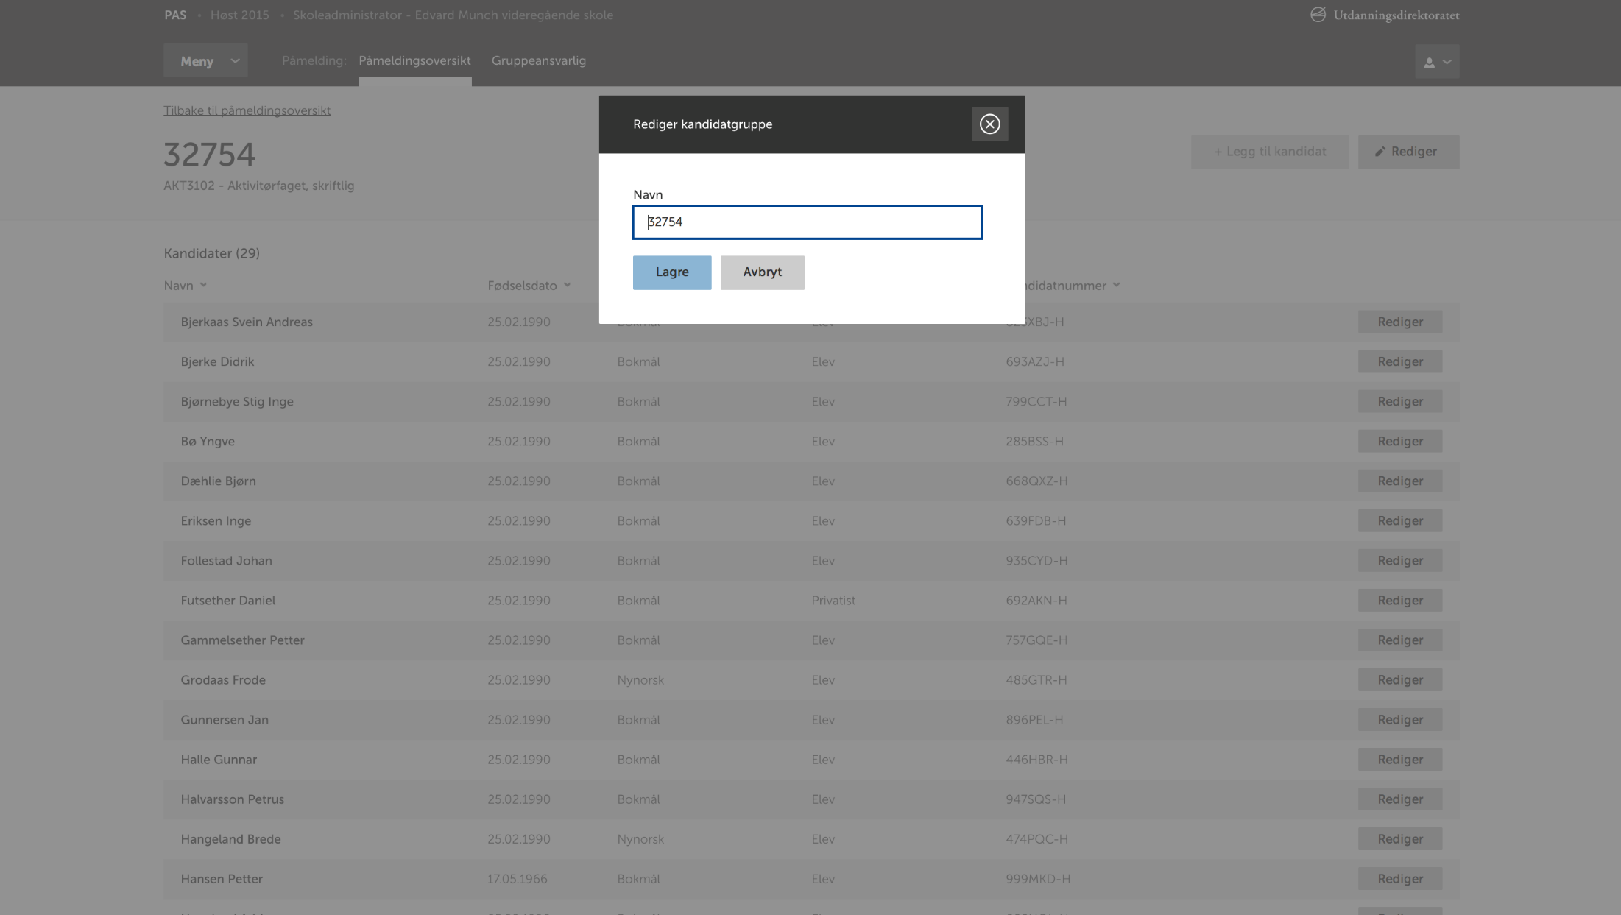This screenshot has height=915, width=1621.
Task: Click birth date 17.05.1966
Action: tap(518, 879)
